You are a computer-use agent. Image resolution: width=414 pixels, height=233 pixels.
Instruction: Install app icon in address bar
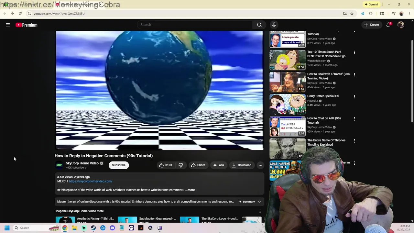(x=345, y=14)
